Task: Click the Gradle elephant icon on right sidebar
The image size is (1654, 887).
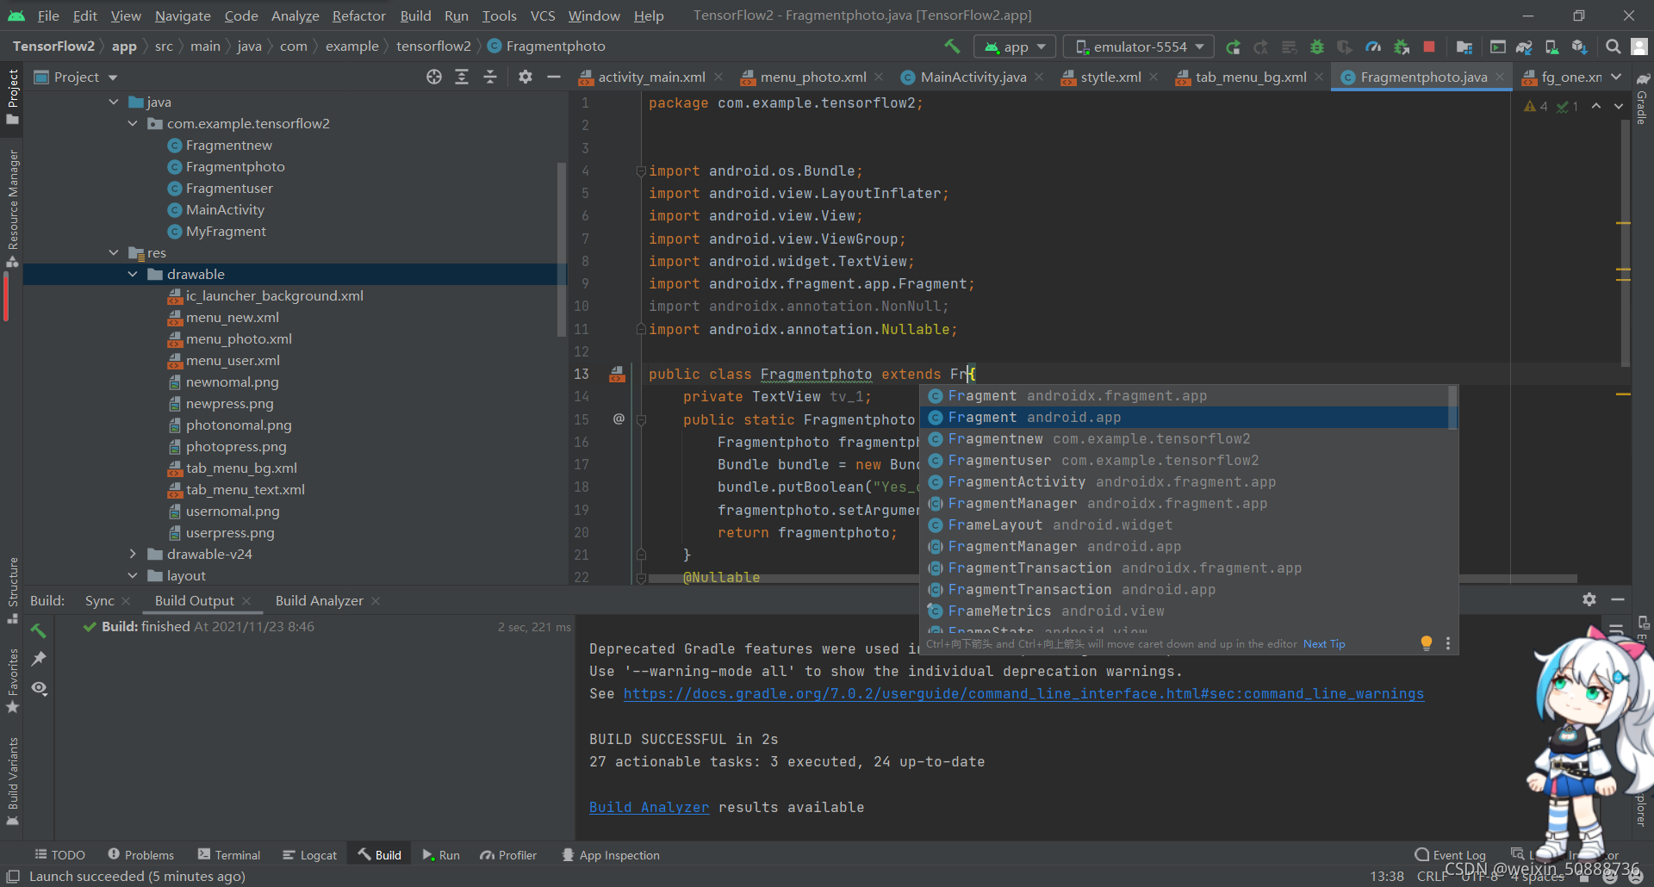Action: coord(1643,78)
